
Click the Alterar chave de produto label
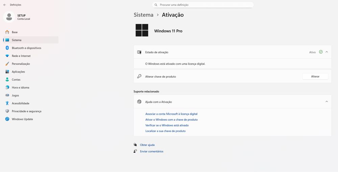click(x=161, y=77)
